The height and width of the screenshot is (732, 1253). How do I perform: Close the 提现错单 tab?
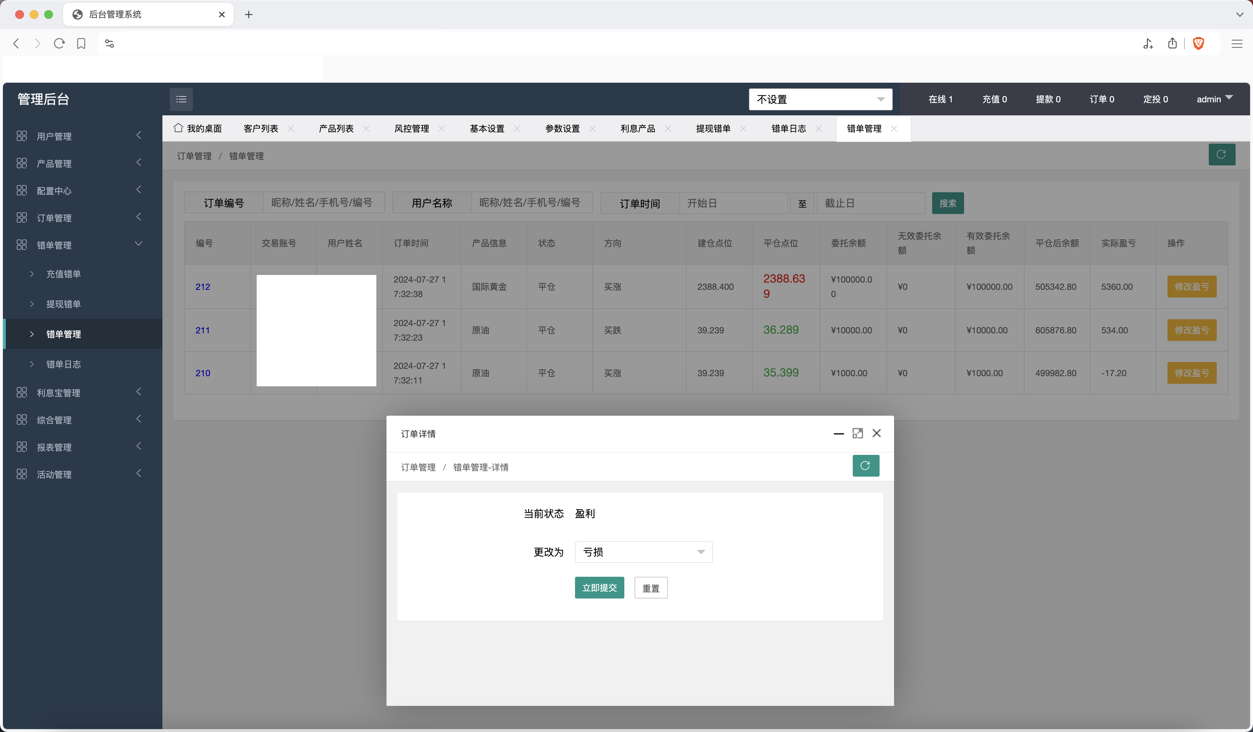click(743, 128)
